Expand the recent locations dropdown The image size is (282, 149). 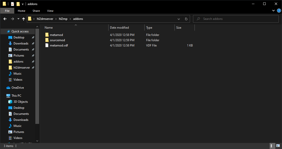(x=18, y=19)
